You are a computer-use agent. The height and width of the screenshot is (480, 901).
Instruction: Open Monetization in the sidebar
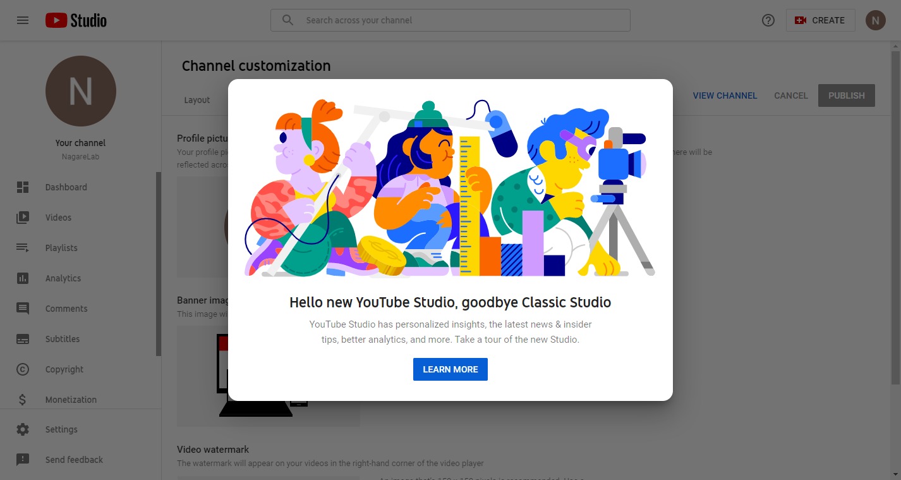point(71,400)
